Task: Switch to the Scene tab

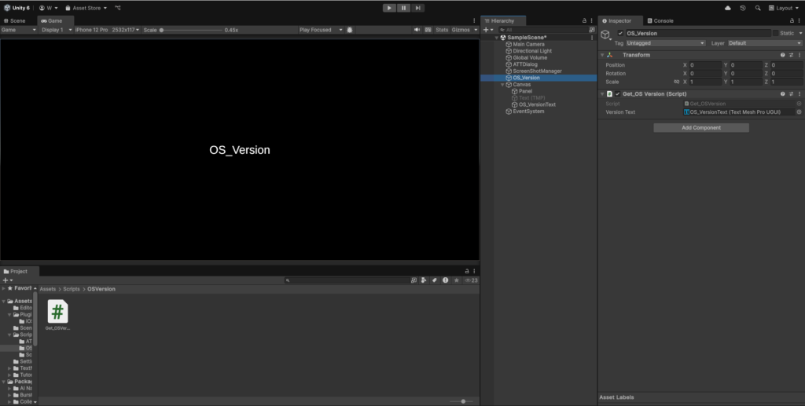Action: (x=15, y=20)
